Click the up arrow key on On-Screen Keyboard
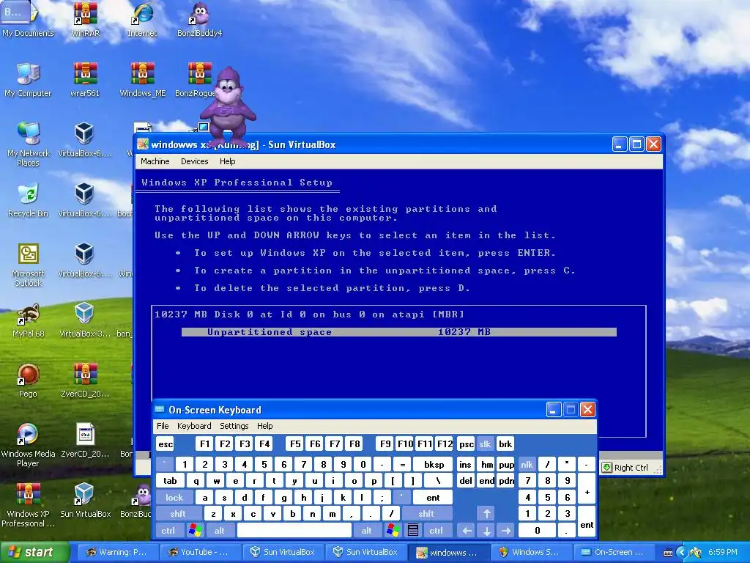This screenshot has width=750, height=563. click(486, 514)
